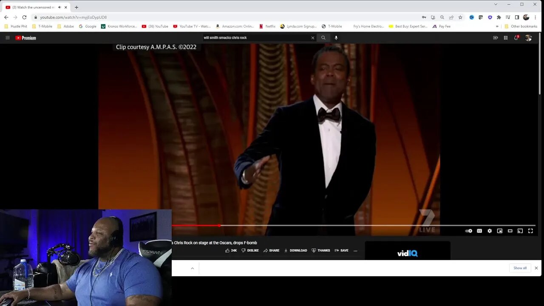Open the Hustle Phit bookmark folder
Screen dimensions: 544x306
click(x=16, y=26)
